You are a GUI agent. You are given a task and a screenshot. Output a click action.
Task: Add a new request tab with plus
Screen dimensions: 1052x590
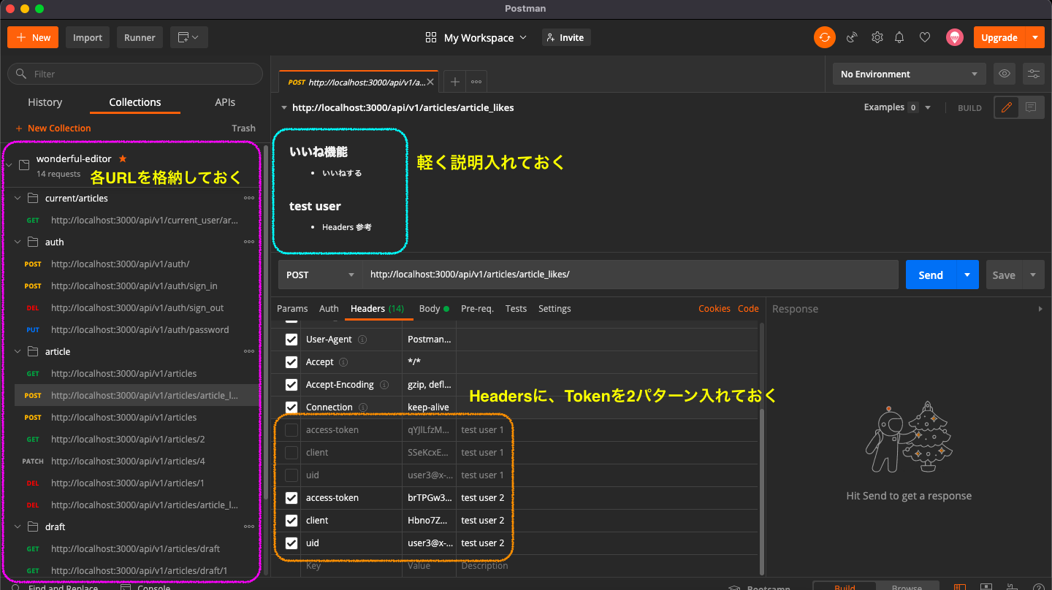[x=454, y=82]
